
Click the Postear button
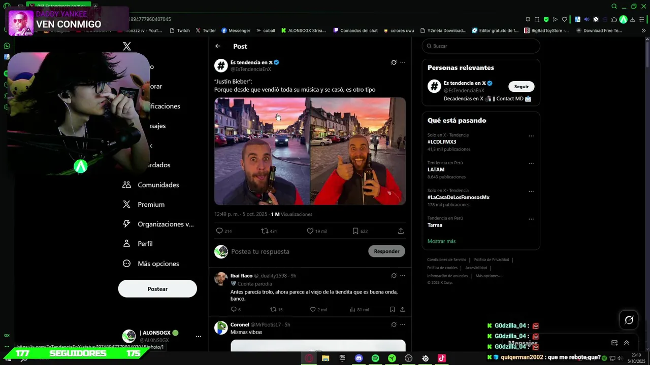(157, 289)
